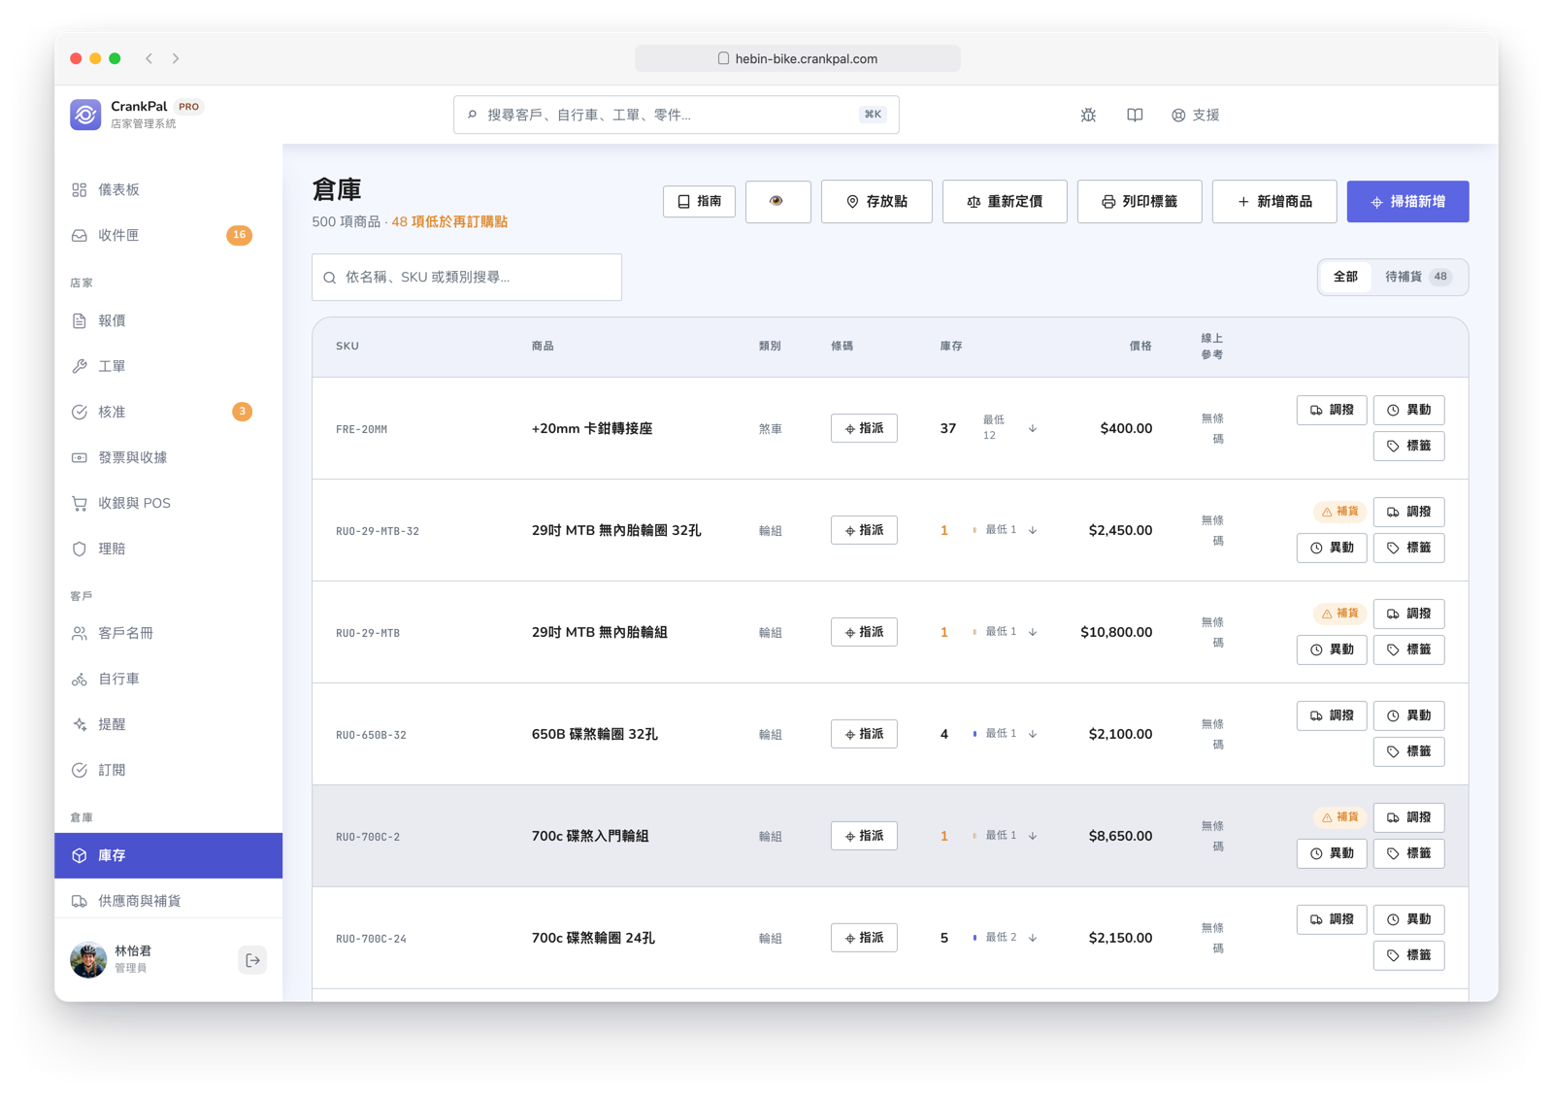Screen dimensions: 1553x1098
Task: Click the logout icon beside 林怡君
Action: (x=252, y=960)
